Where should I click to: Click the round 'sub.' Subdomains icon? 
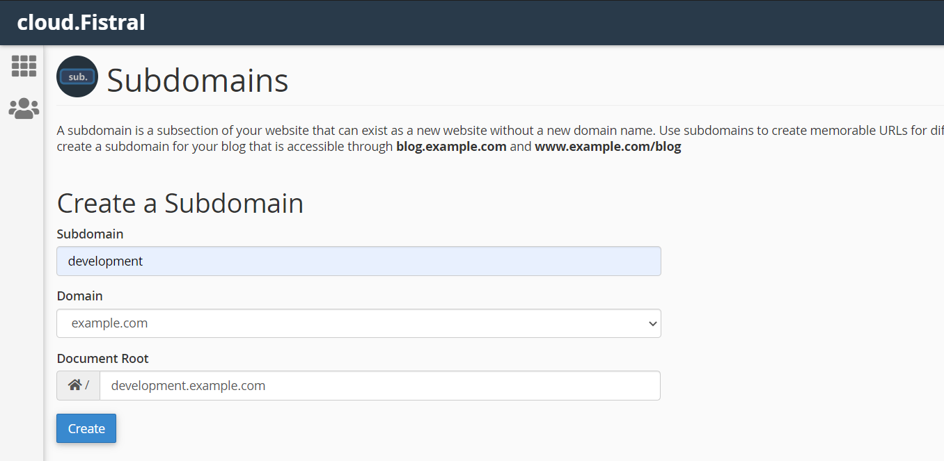(77, 76)
